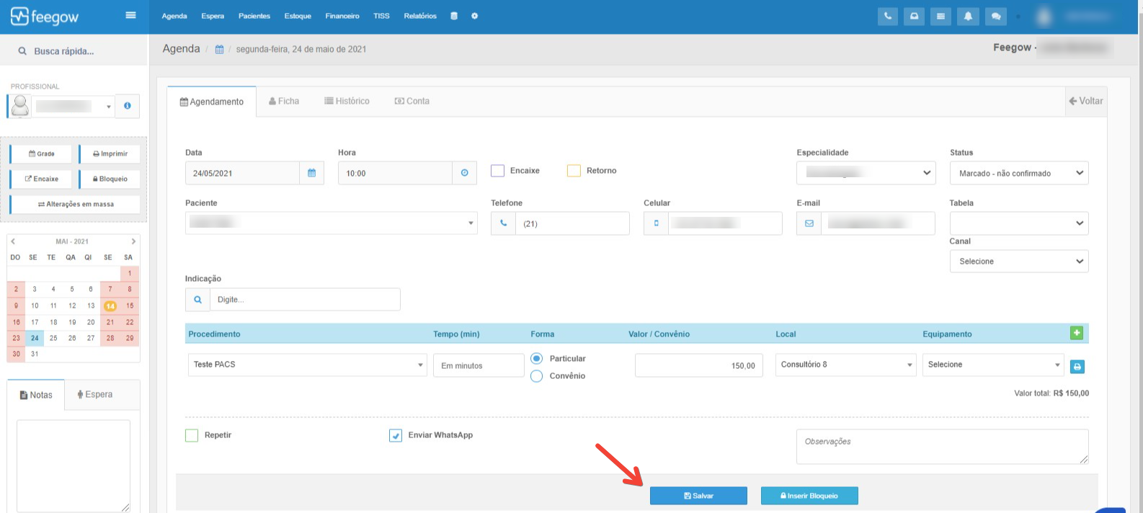
Task: Click the Bloqueio sidebar button
Action: point(110,179)
